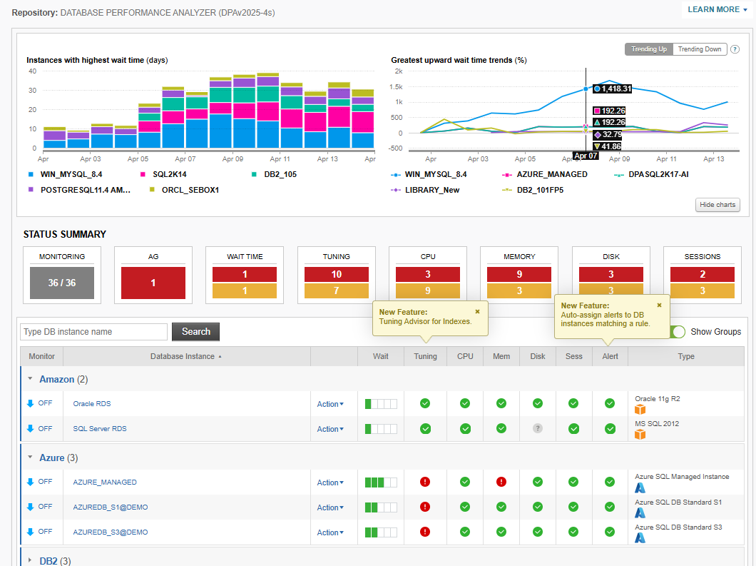The image size is (756, 566).
Task: Click the red Mem alert icon for AZURE_MANAGED
Action: (x=501, y=482)
